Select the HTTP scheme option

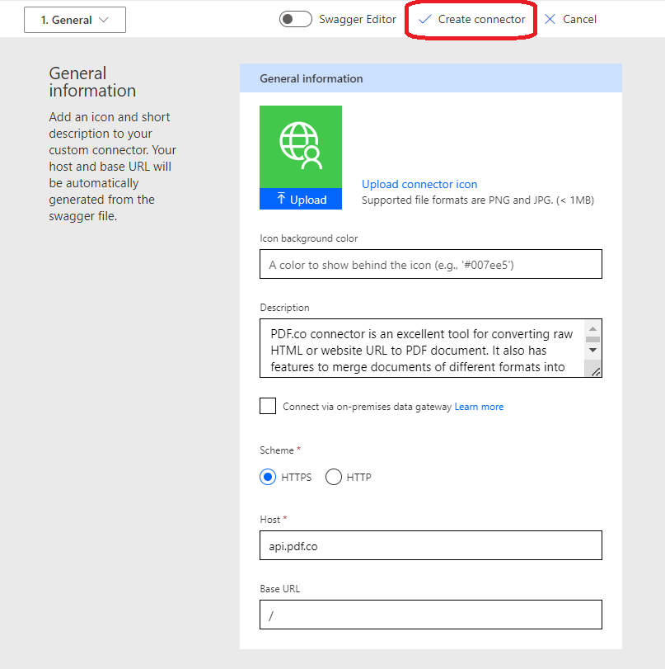(x=334, y=477)
